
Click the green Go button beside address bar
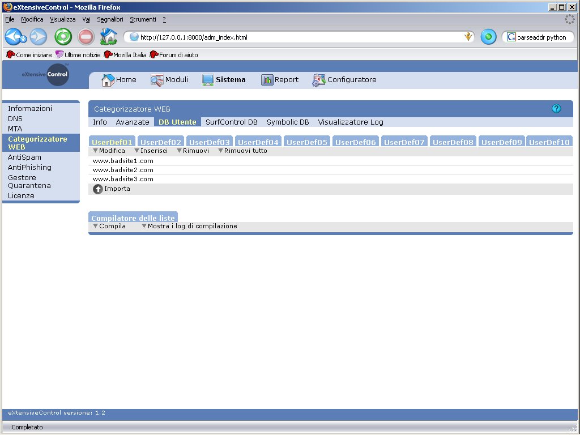[488, 37]
